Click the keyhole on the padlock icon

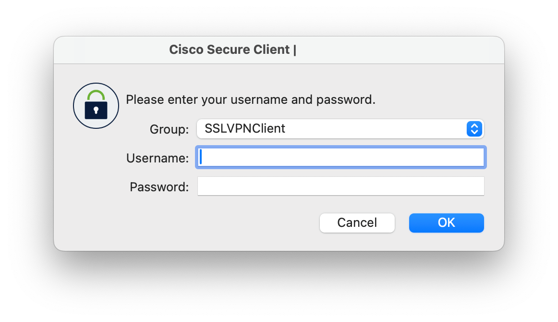pyautogui.click(x=96, y=111)
